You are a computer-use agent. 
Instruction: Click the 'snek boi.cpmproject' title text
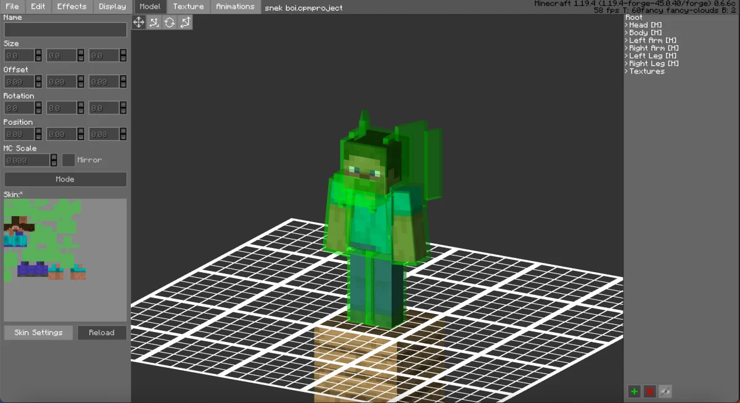303,8
